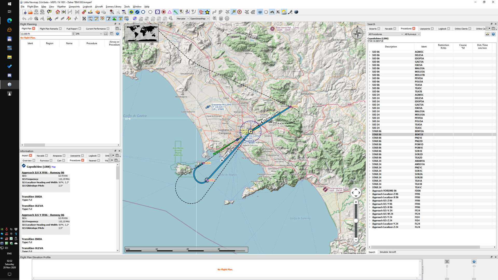The width and height of the screenshot is (498, 280).
Task: Open the OpenStreetMap theme dropdown
Action: (x=199, y=19)
